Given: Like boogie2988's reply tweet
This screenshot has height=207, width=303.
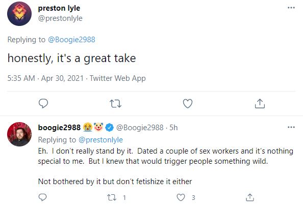Looking at the screenshot, I should 181,197.
